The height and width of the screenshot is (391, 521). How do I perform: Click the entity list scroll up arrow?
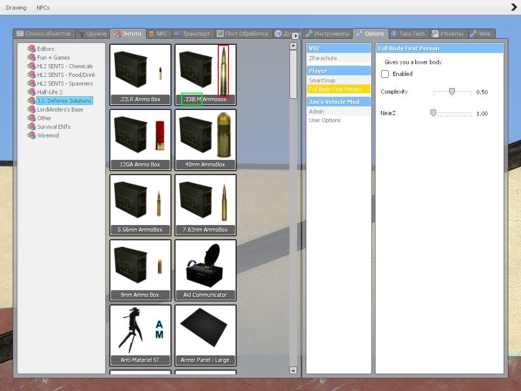click(293, 46)
